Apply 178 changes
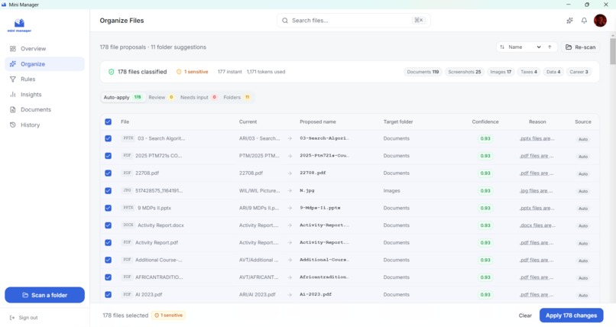 tap(571, 316)
